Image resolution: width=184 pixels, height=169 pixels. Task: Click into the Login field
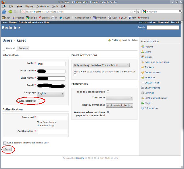pyautogui.click(x=51, y=64)
